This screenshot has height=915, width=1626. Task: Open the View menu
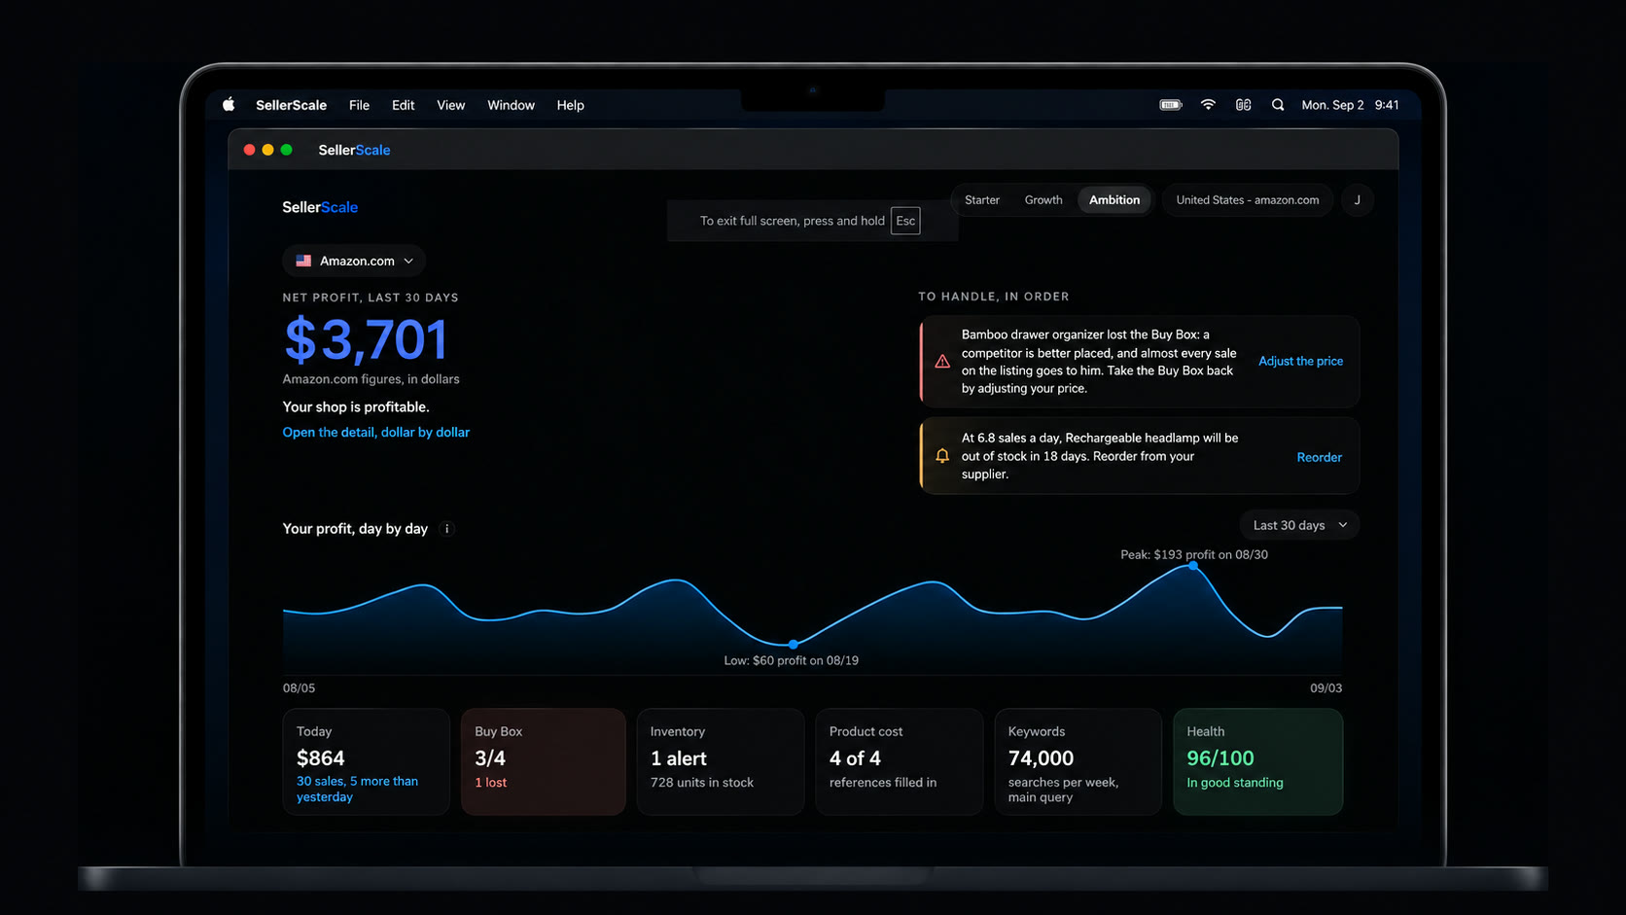coord(450,105)
